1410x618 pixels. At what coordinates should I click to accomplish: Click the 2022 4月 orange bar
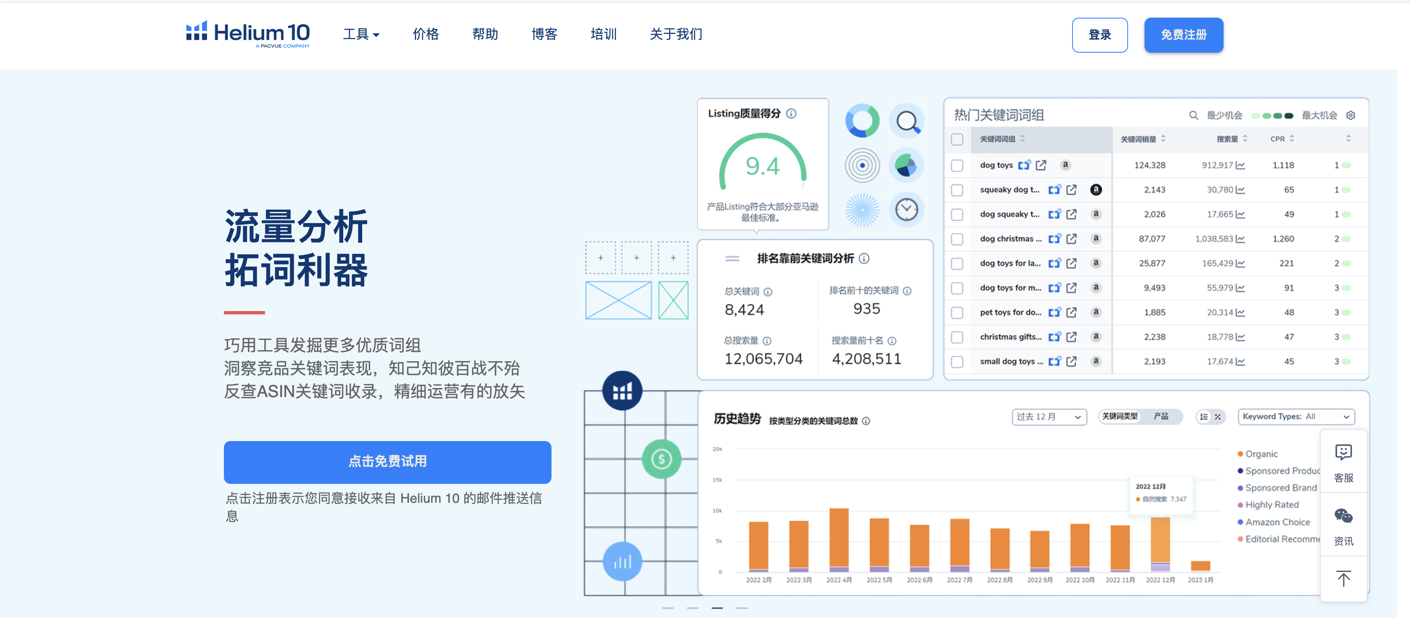point(839,538)
